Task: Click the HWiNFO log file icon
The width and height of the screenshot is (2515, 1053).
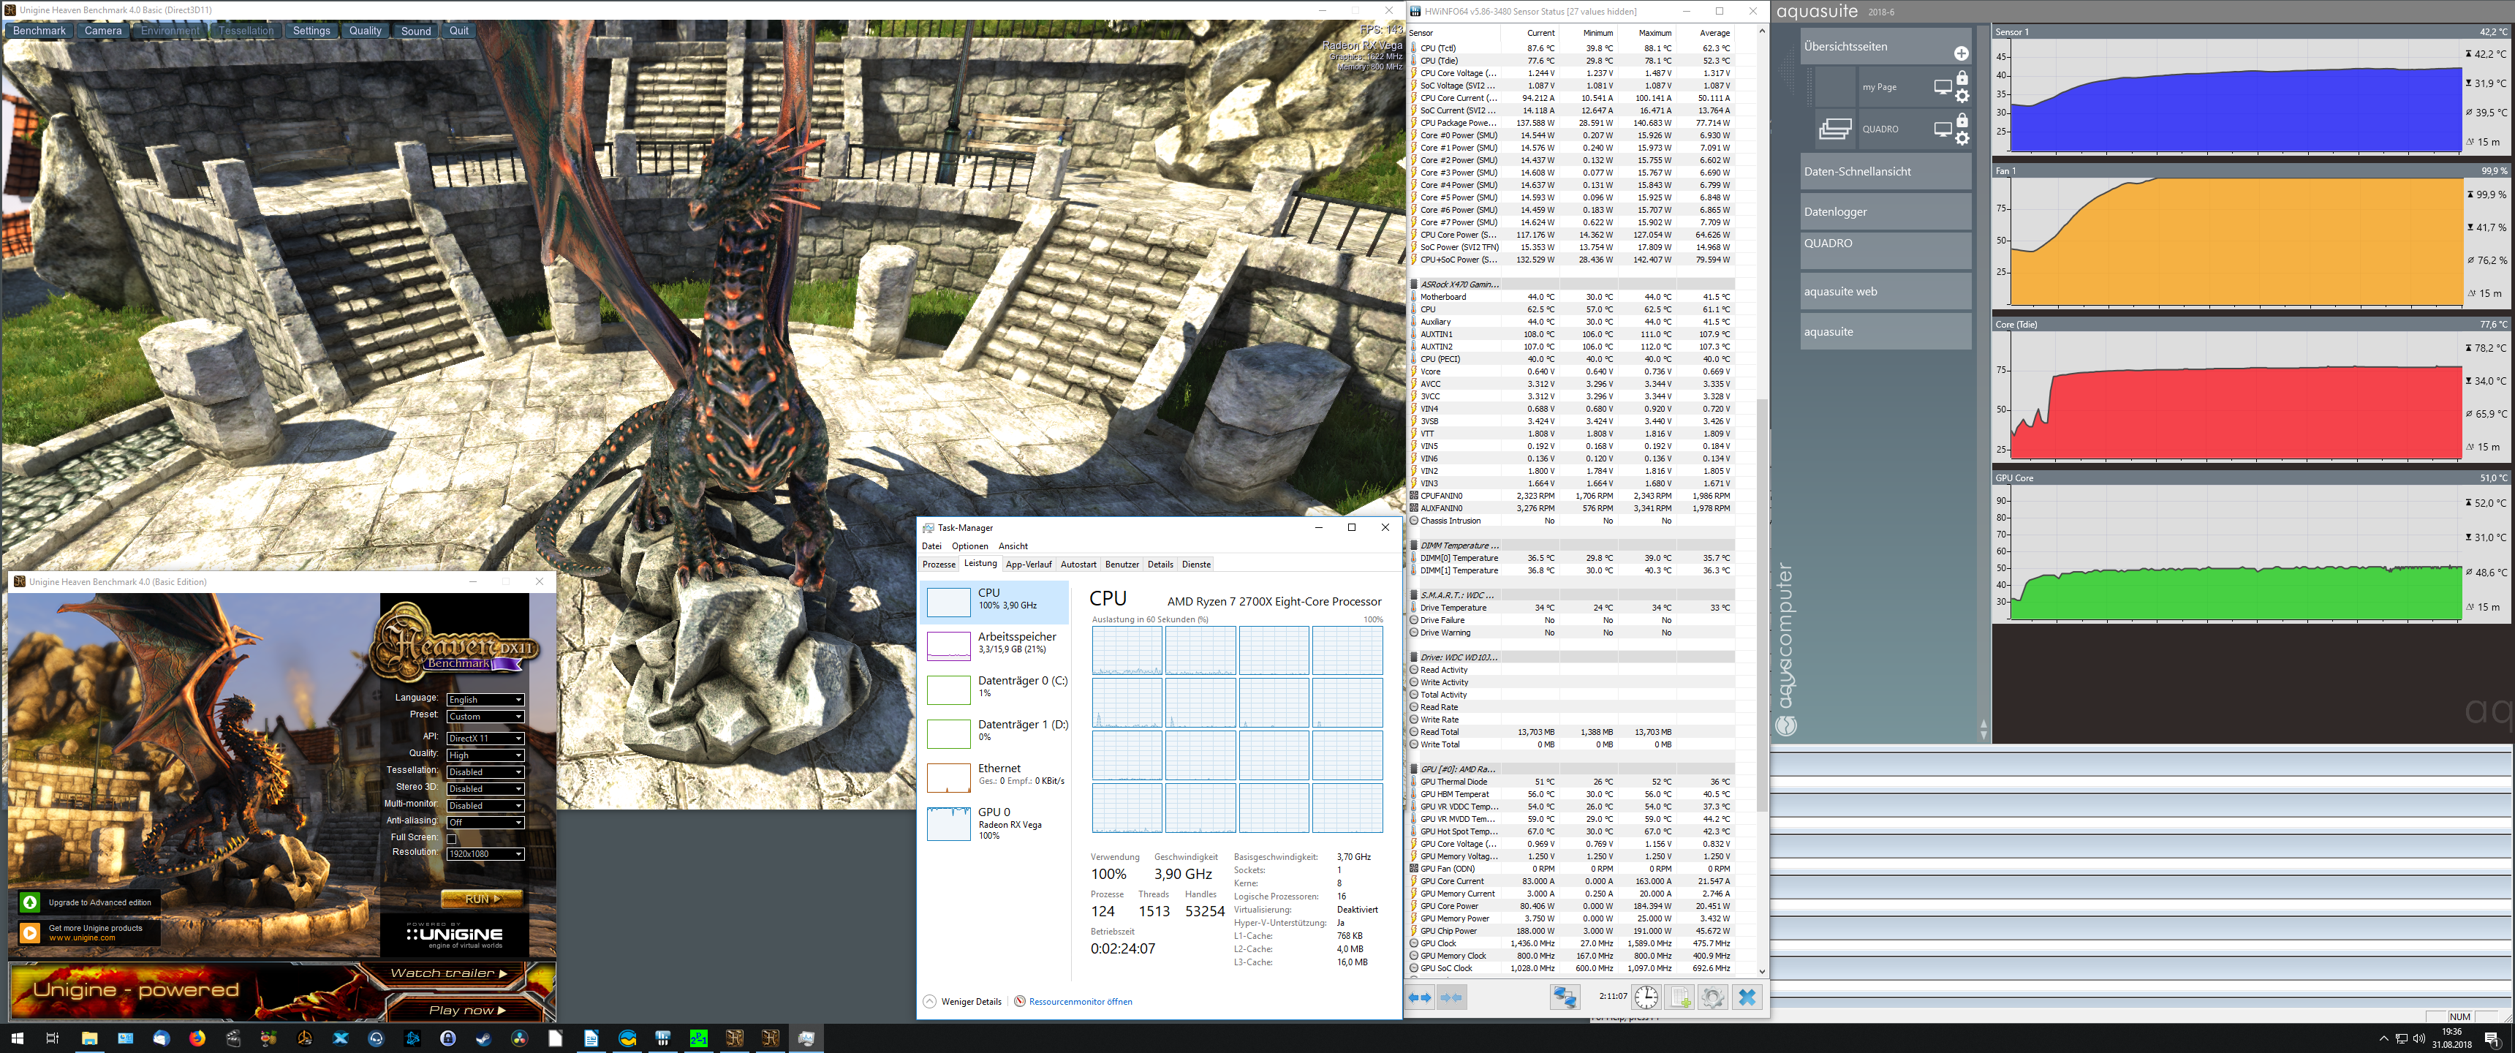Action: (1680, 997)
